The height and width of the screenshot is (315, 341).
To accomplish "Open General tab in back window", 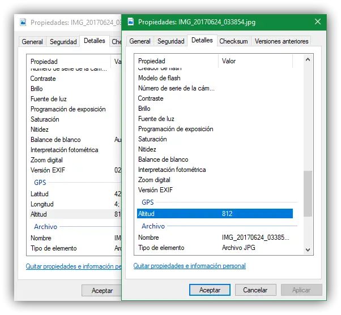I will [x=32, y=41].
